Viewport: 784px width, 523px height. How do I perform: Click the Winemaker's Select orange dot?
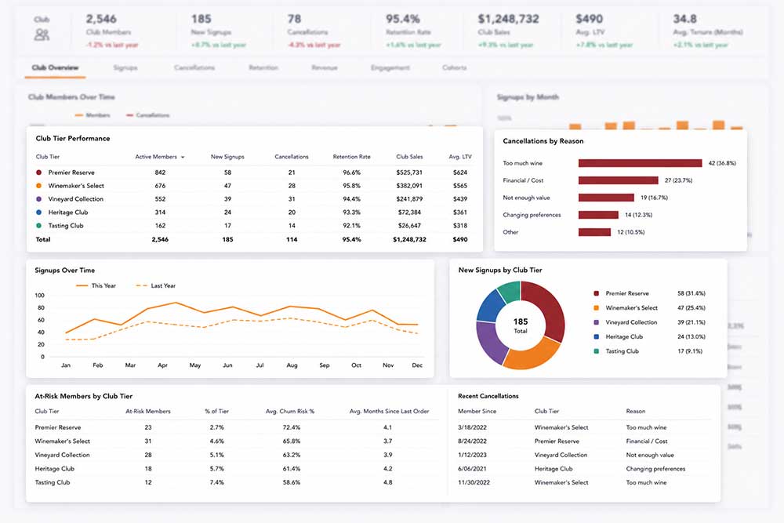39,186
